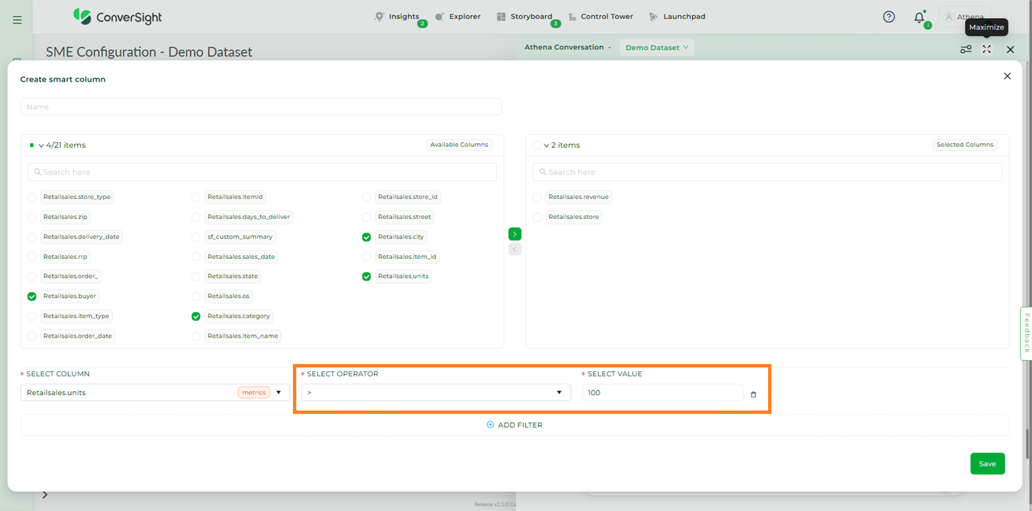Open the Control Tower tab
Viewport: 1032px width, 511px height.
(601, 17)
